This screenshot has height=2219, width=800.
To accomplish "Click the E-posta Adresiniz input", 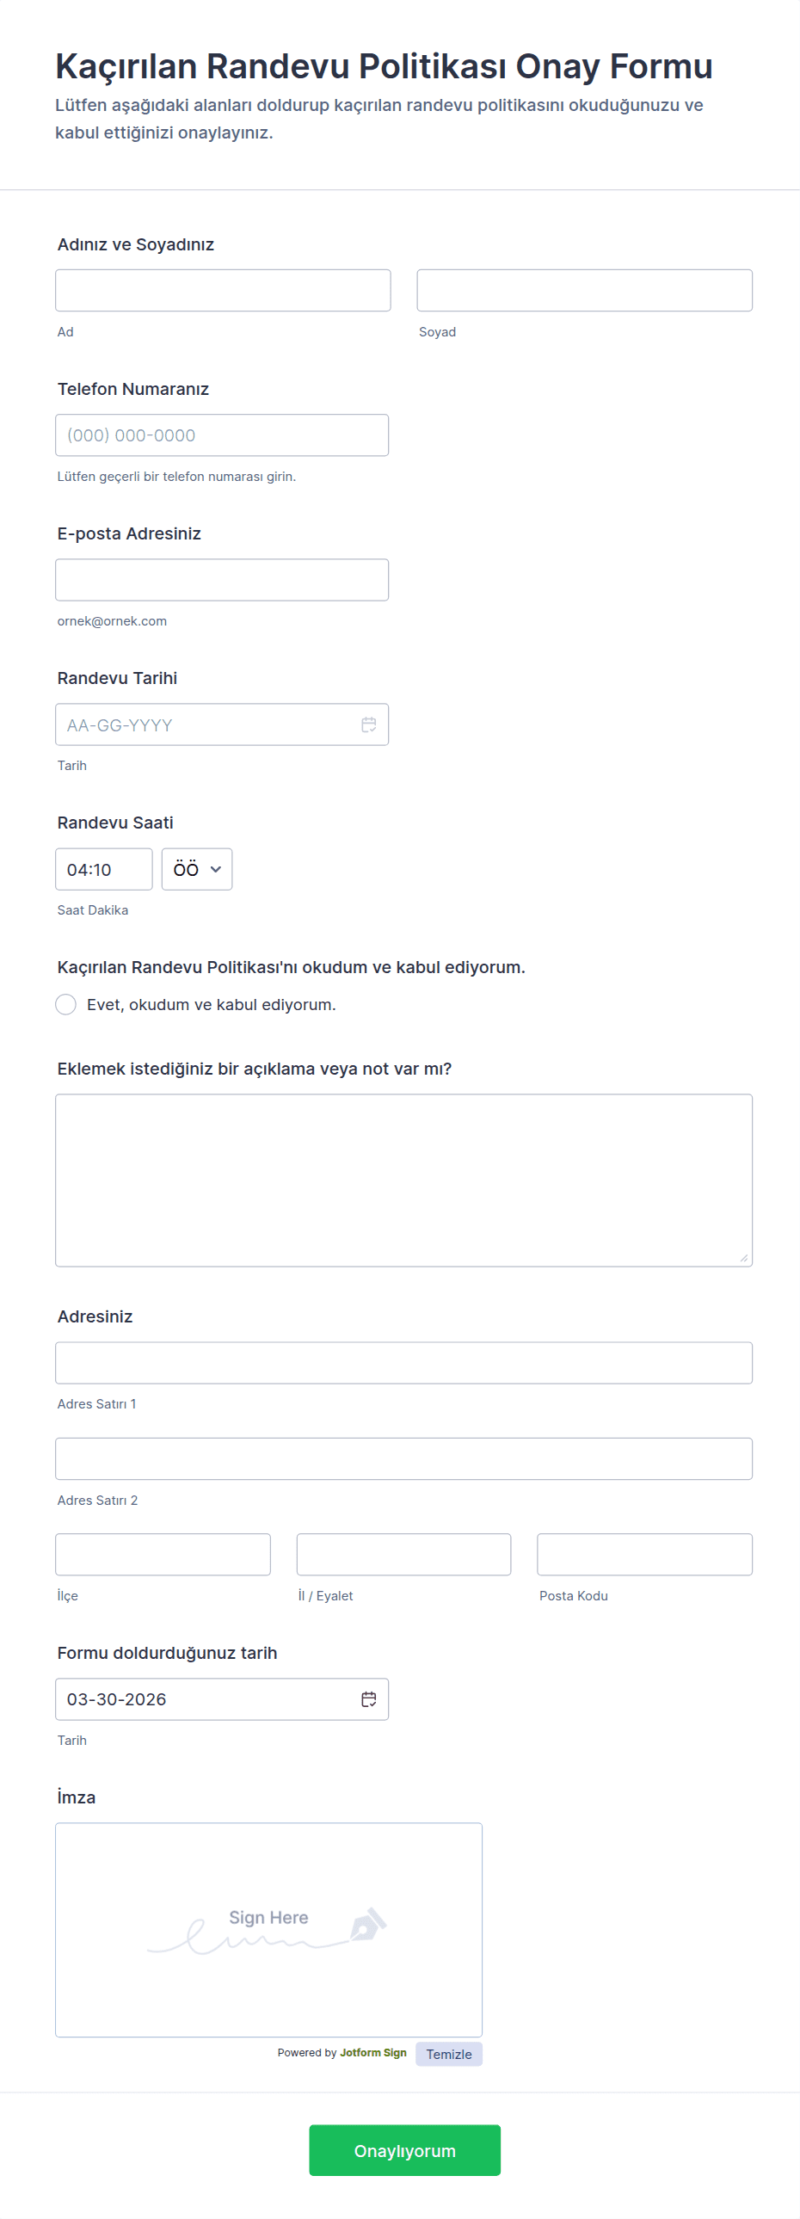I will pos(222,580).
